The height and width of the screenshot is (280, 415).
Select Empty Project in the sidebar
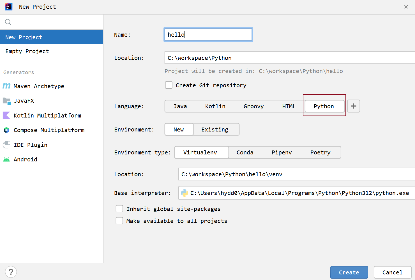click(52, 51)
